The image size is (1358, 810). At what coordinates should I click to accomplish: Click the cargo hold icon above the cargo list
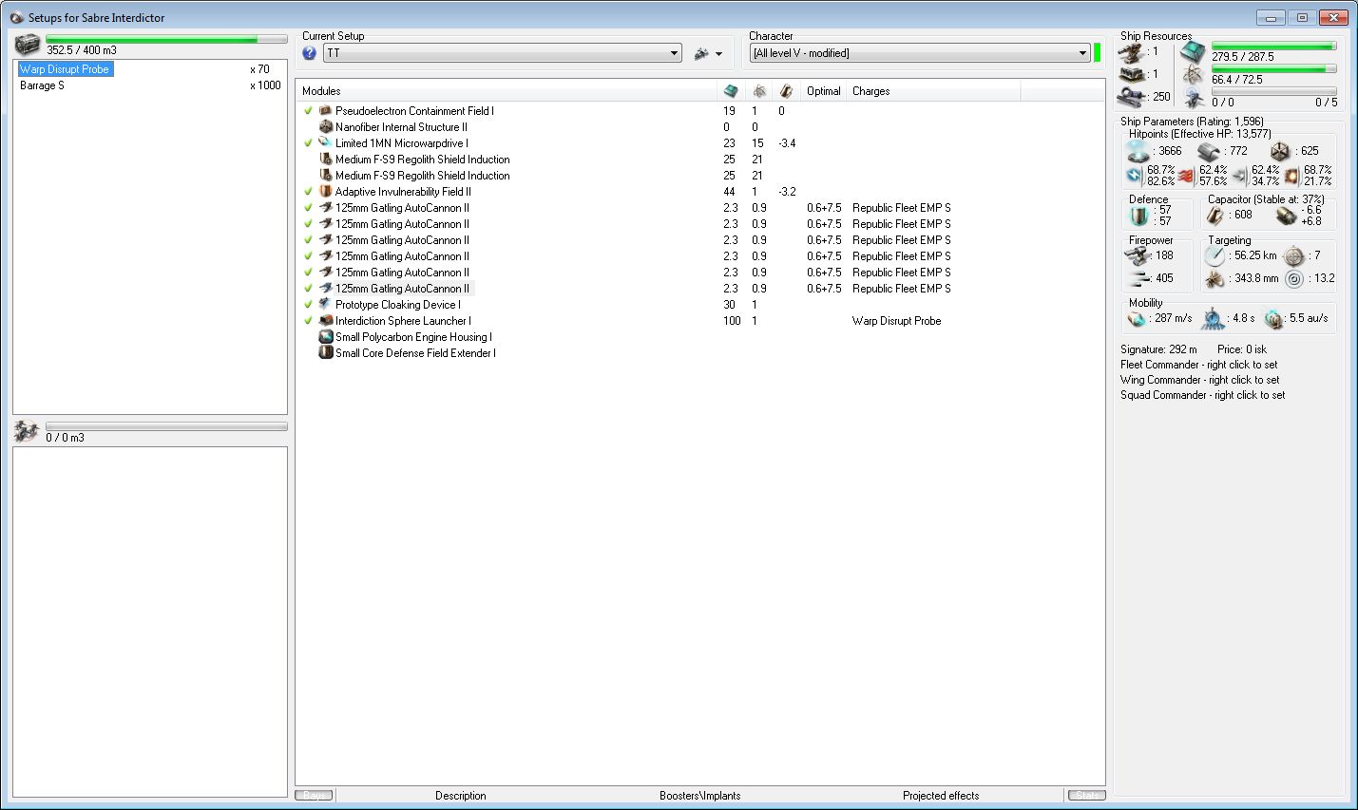(28, 44)
